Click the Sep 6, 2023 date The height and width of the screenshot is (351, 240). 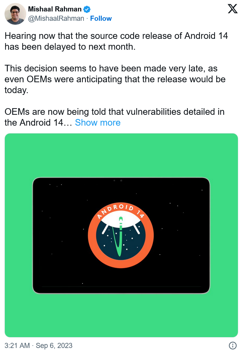point(54,345)
